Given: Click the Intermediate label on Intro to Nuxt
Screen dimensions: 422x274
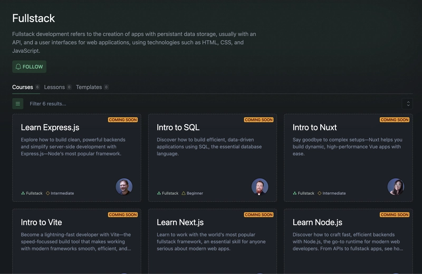Looking at the screenshot, I should (x=334, y=193).
